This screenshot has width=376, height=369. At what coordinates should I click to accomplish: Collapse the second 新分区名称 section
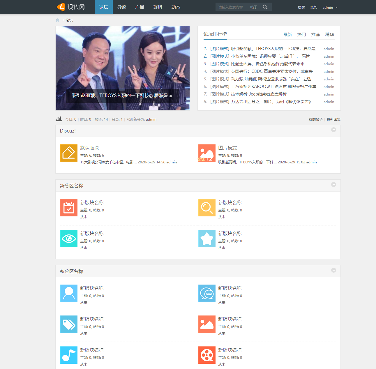[x=333, y=270]
